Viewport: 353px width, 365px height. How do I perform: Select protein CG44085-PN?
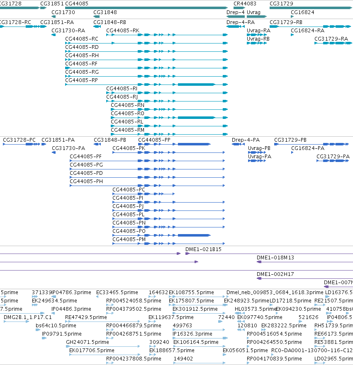point(129,223)
